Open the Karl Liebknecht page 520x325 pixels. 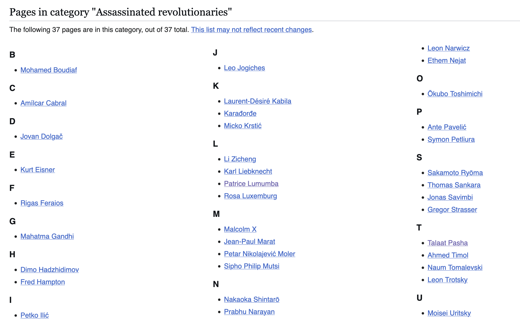coord(248,172)
